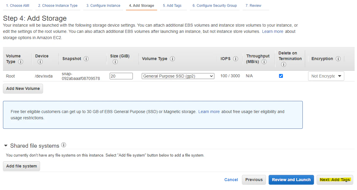Open the Not Encrypted dropdown
This screenshot has height=190, width=357.
326,76
